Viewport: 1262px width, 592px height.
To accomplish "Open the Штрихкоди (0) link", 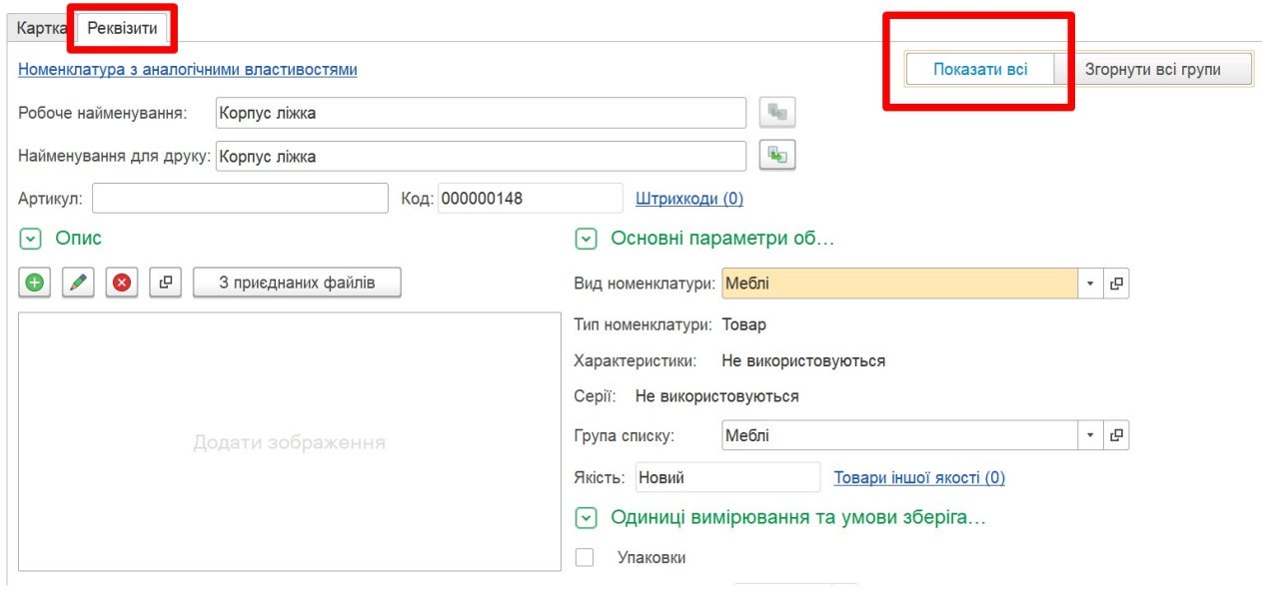I will [x=689, y=199].
